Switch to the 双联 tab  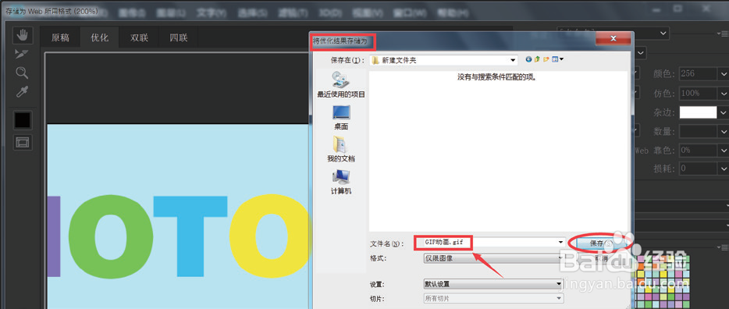[x=139, y=38]
